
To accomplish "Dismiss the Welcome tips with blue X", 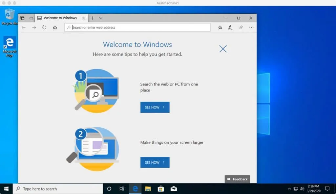I will click(x=223, y=49).
